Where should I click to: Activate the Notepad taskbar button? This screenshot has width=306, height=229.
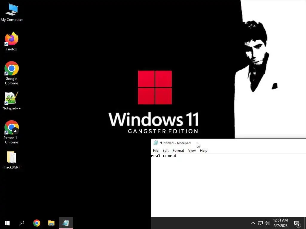click(66, 223)
